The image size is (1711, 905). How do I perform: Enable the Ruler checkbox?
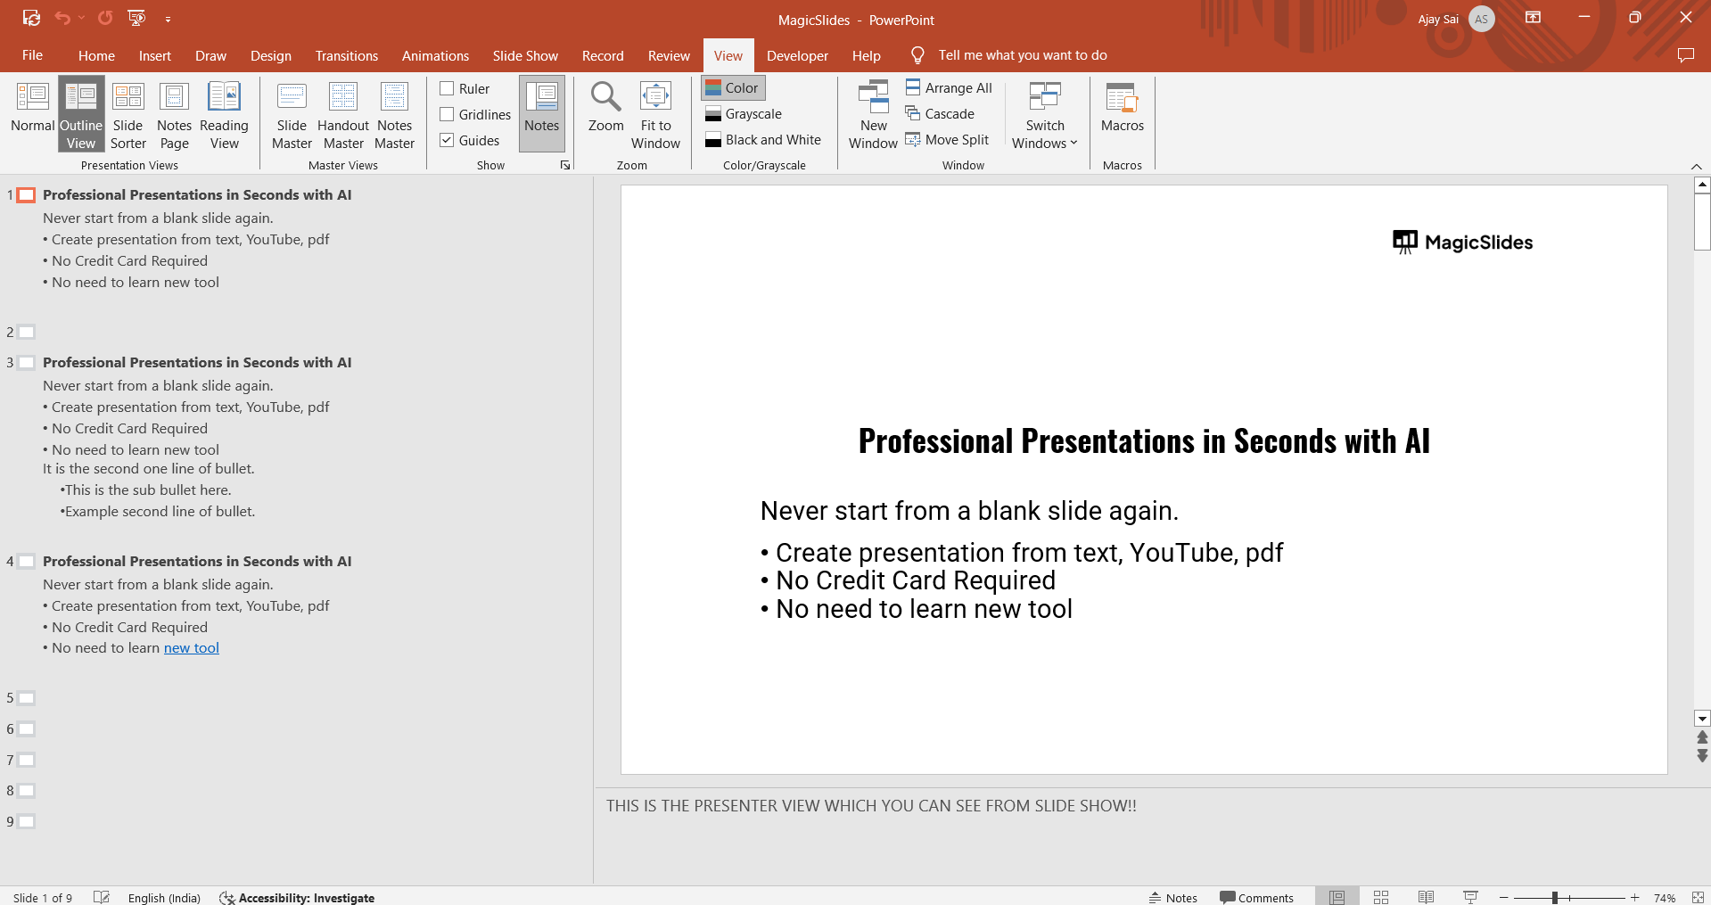pyautogui.click(x=448, y=88)
